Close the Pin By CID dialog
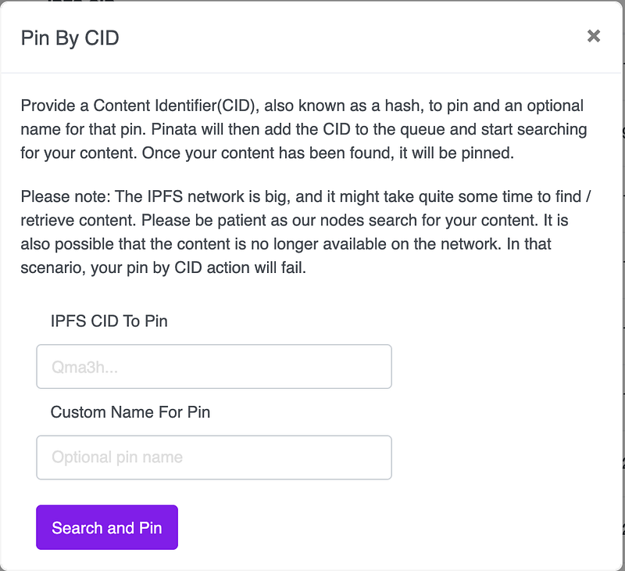625x571 pixels. click(x=594, y=36)
